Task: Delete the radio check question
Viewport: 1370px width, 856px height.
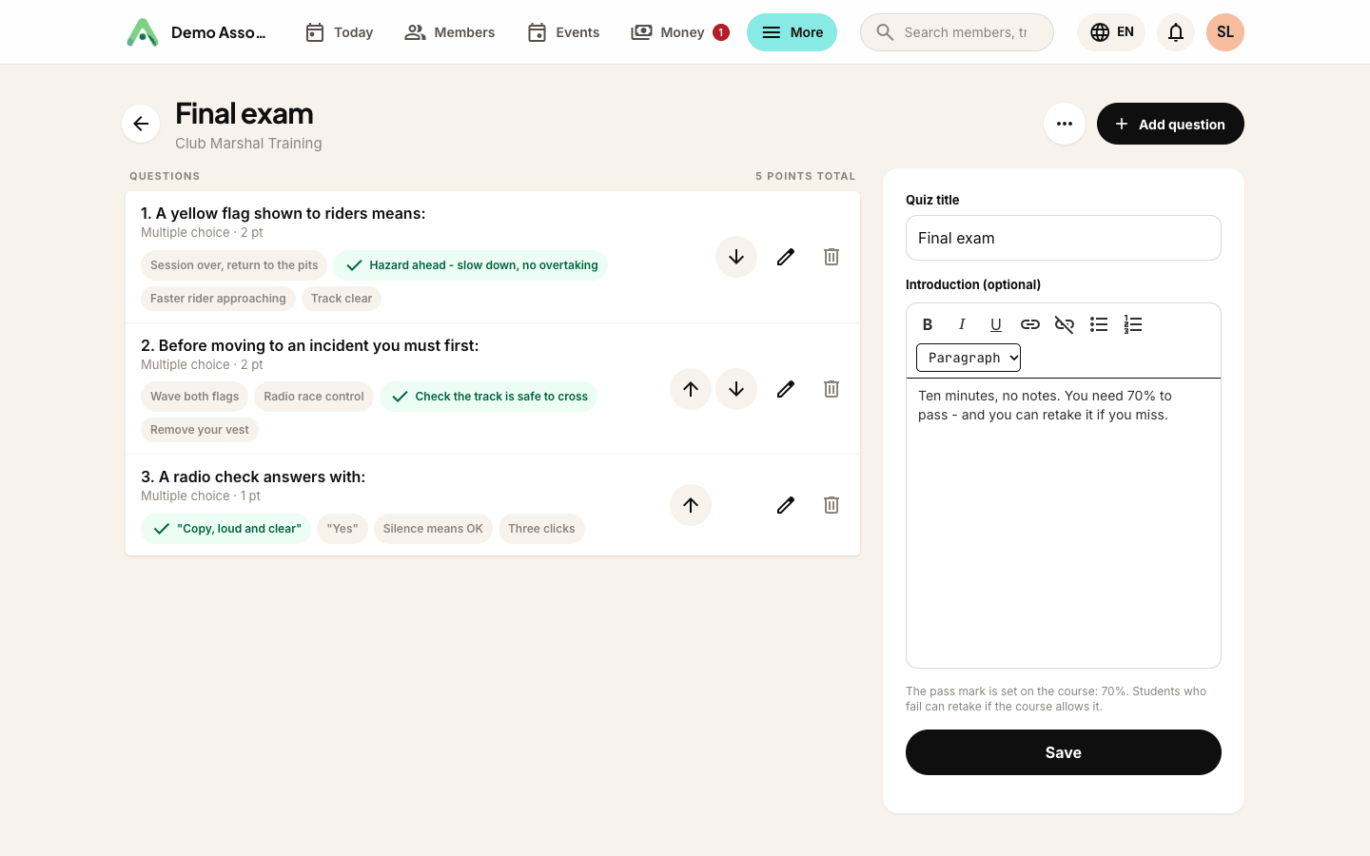Action: 832,505
